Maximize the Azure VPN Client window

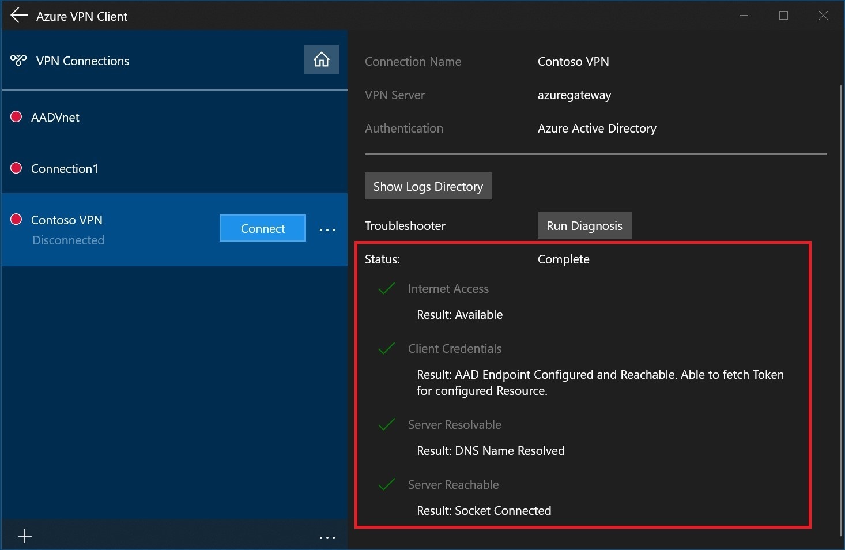(x=783, y=16)
